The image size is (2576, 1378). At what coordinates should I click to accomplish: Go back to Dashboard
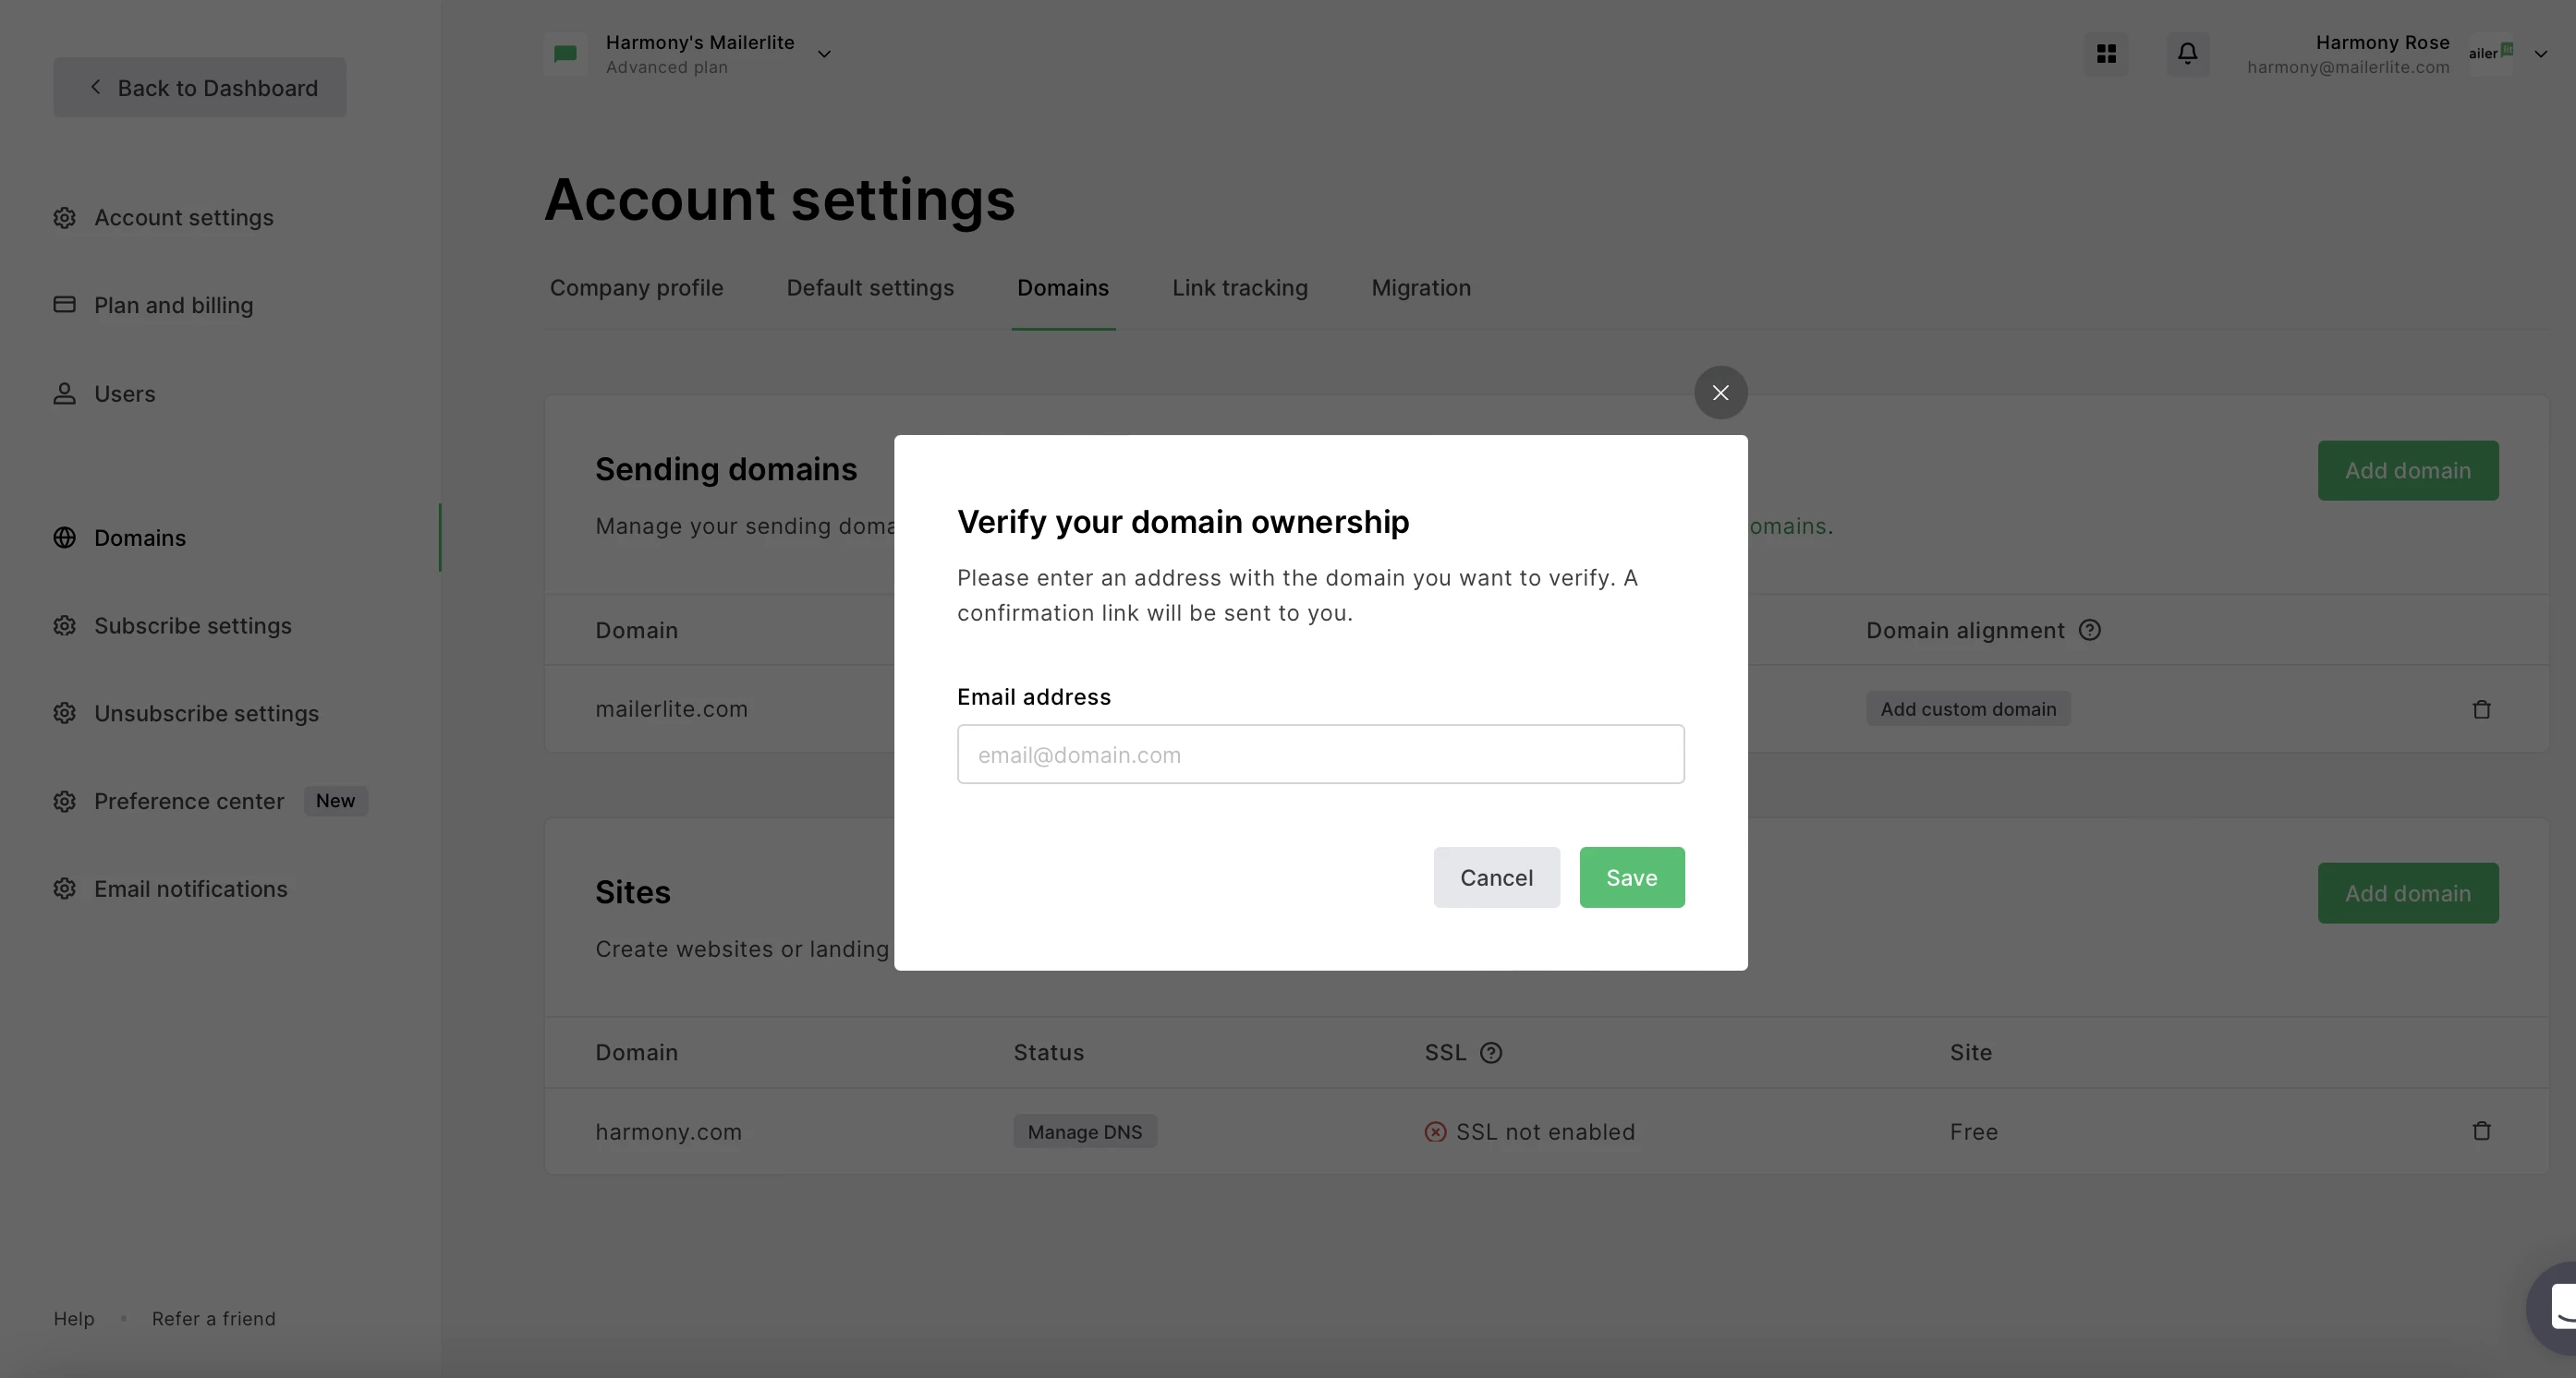tap(200, 88)
